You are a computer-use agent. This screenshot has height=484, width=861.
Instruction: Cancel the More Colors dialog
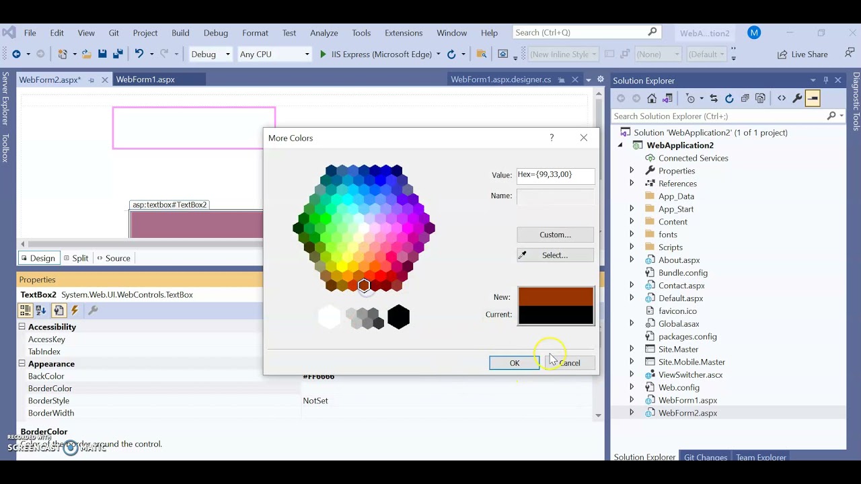click(x=570, y=363)
